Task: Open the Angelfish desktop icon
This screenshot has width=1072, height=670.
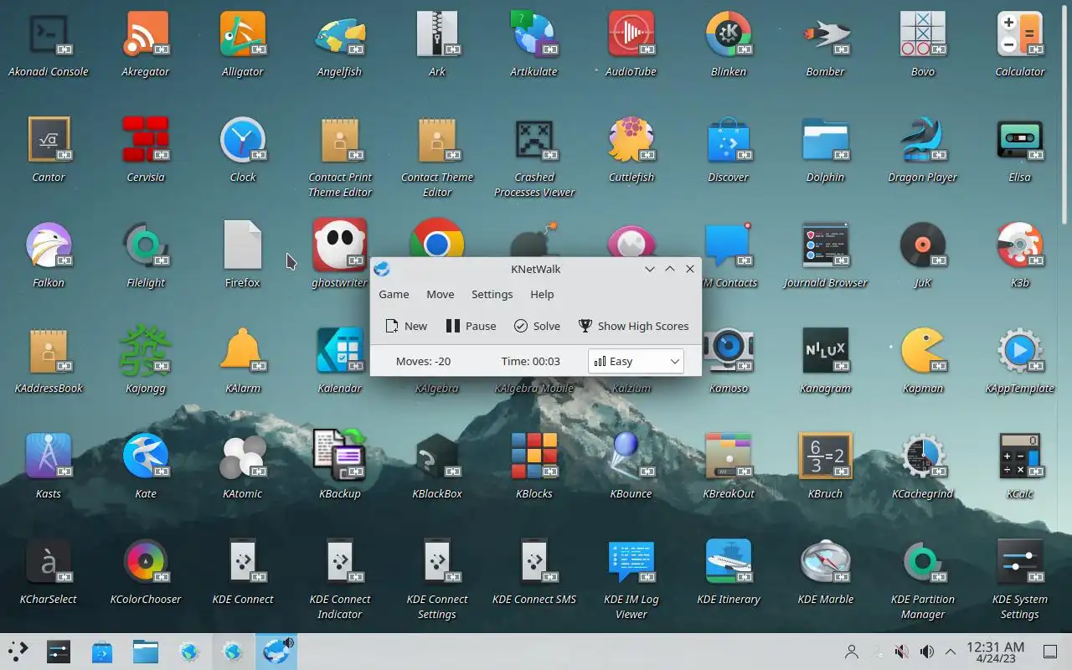Action: pyautogui.click(x=340, y=44)
